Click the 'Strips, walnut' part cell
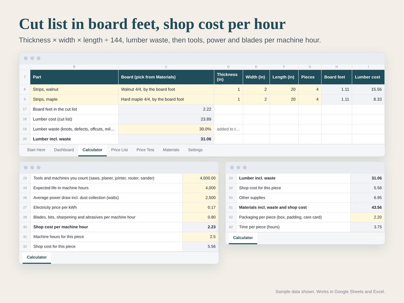Screen dimensions: 404x303 point(74,89)
